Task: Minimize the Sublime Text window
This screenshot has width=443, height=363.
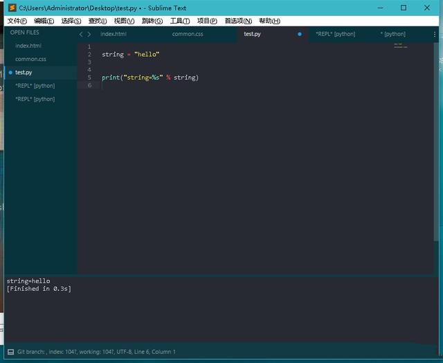Action: click(381, 8)
